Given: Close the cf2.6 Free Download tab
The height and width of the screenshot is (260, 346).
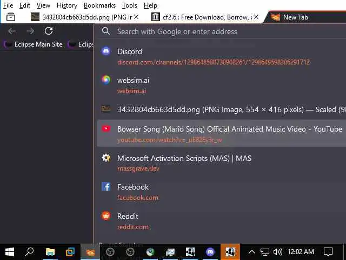Looking at the screenshot, I should pos(256,17).
